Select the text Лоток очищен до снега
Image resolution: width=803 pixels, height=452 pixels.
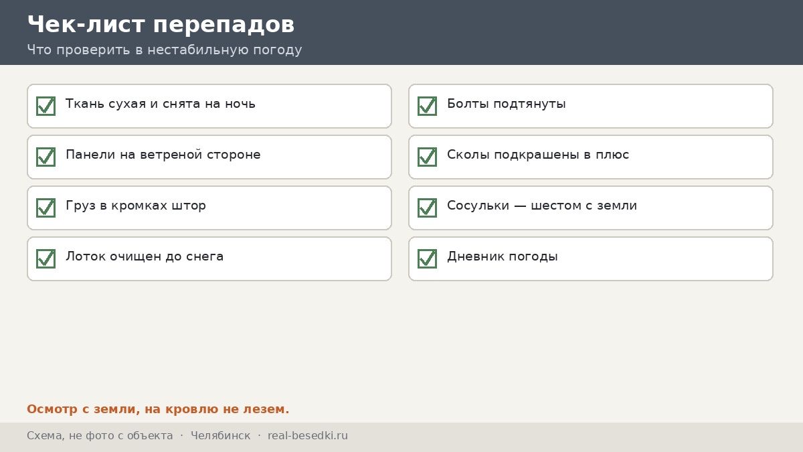coord(145,257)
